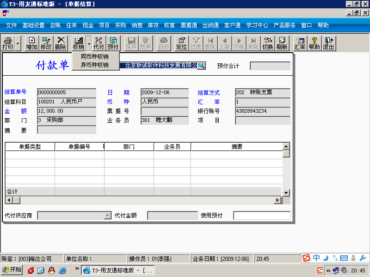Click the 代付金额 input field
370x277 pixels.
(173, 216)
